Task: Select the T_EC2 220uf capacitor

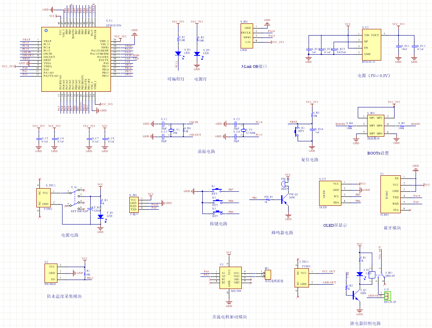Action: (x=91, y=209)
